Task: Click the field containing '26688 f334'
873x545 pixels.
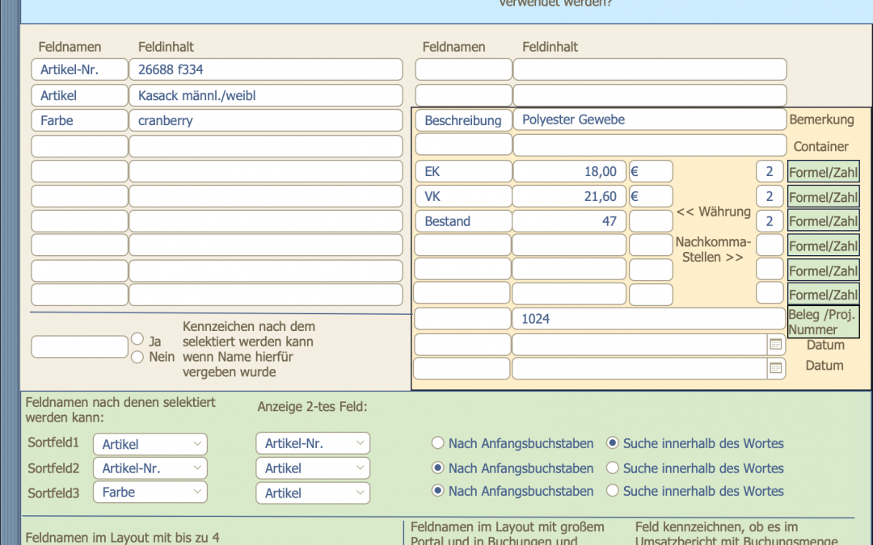Action: coord(265,70)
